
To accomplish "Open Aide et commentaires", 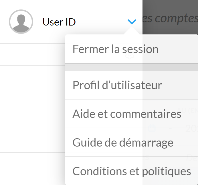I will pyautogui.click(x=127, y=114).
